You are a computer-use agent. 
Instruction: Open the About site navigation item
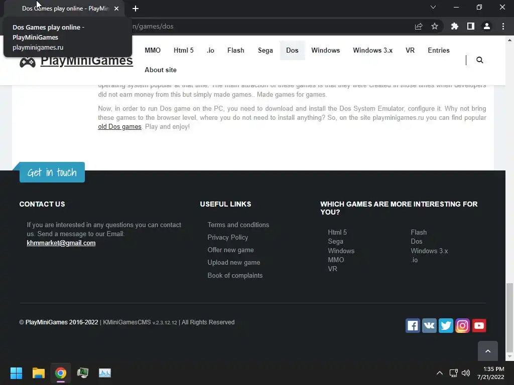161,70
